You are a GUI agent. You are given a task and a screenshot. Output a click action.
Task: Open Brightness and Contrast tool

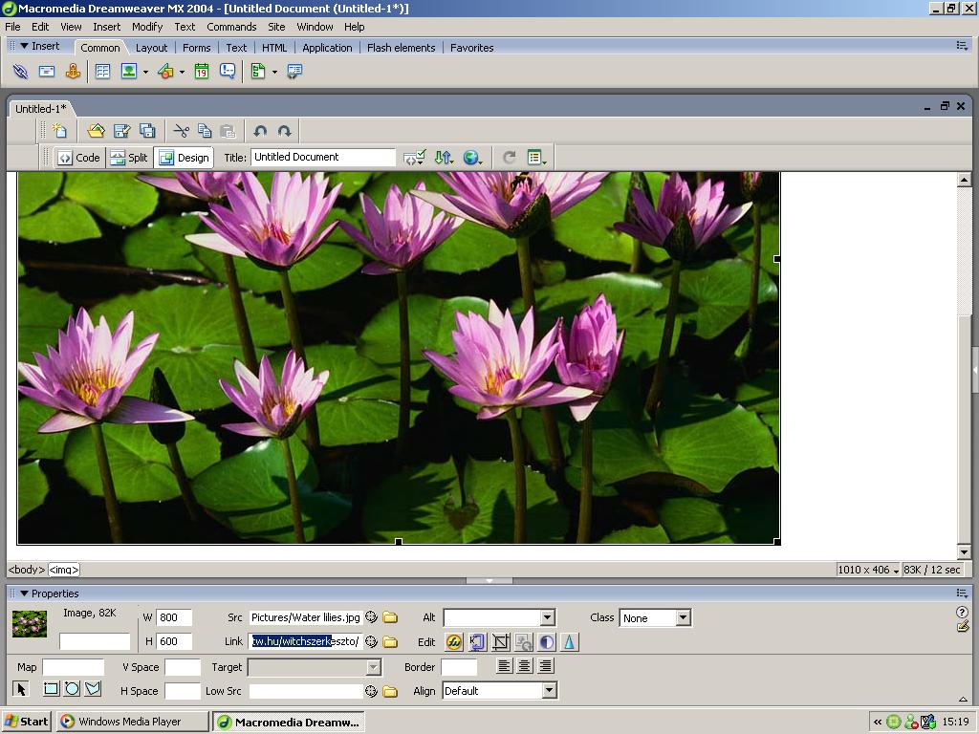(546, 642)
